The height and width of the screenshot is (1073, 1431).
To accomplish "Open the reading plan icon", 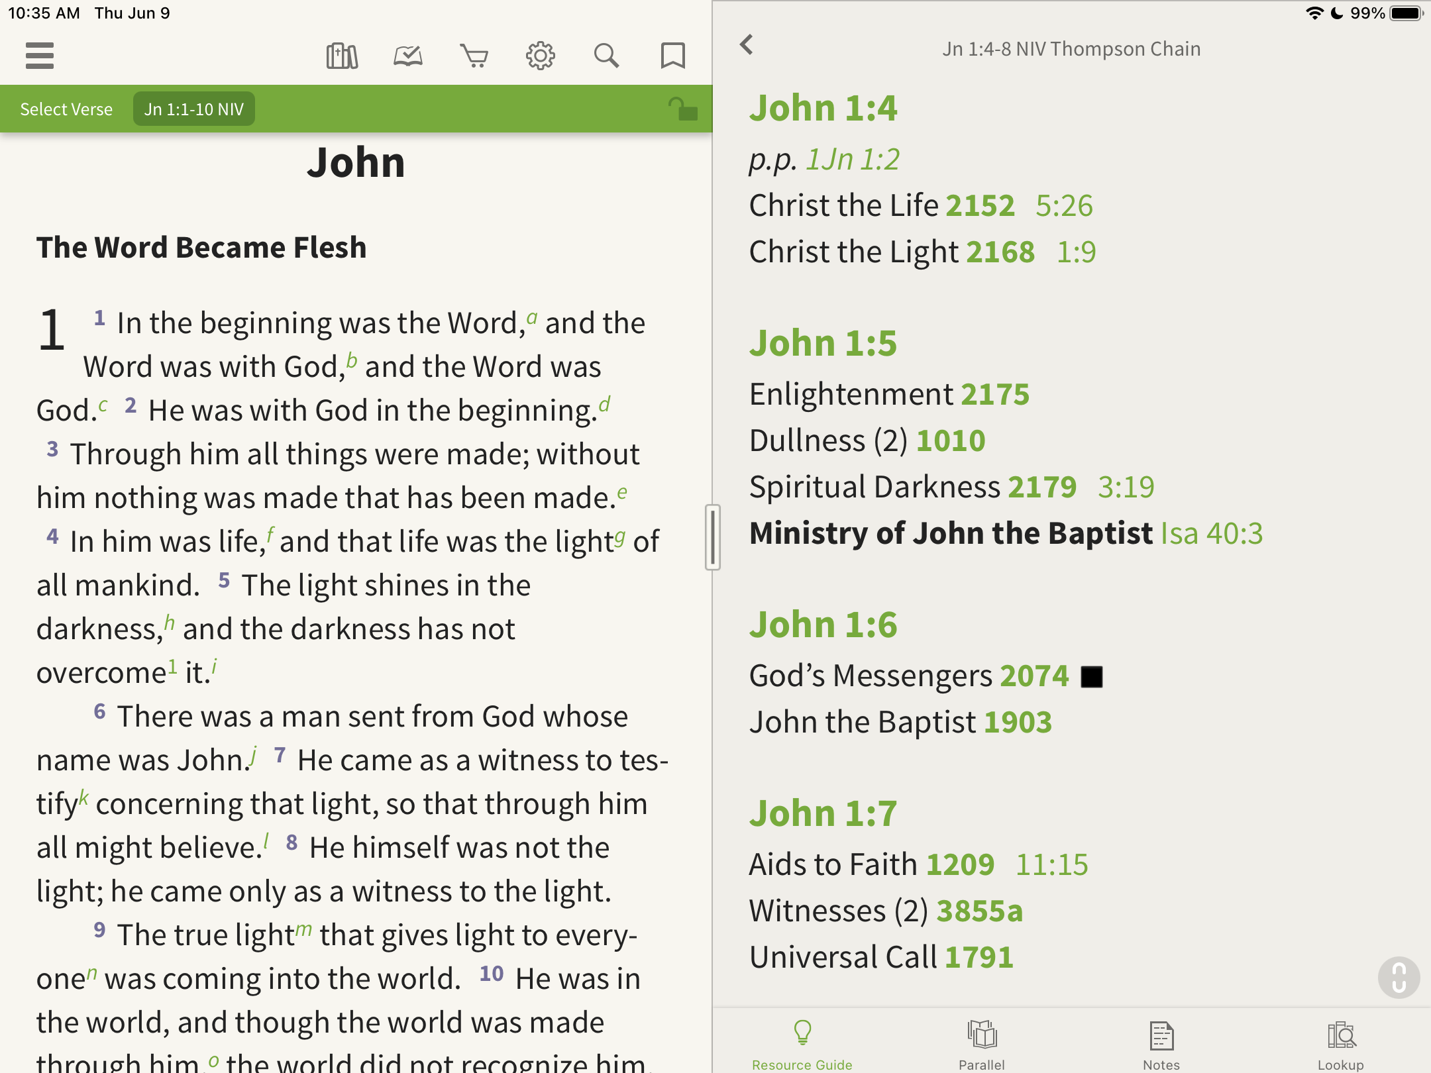I will click(x=408, y=56).
